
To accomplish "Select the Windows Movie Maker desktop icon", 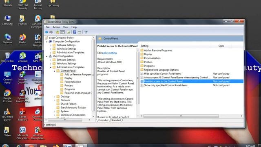I will pos(38,133).
